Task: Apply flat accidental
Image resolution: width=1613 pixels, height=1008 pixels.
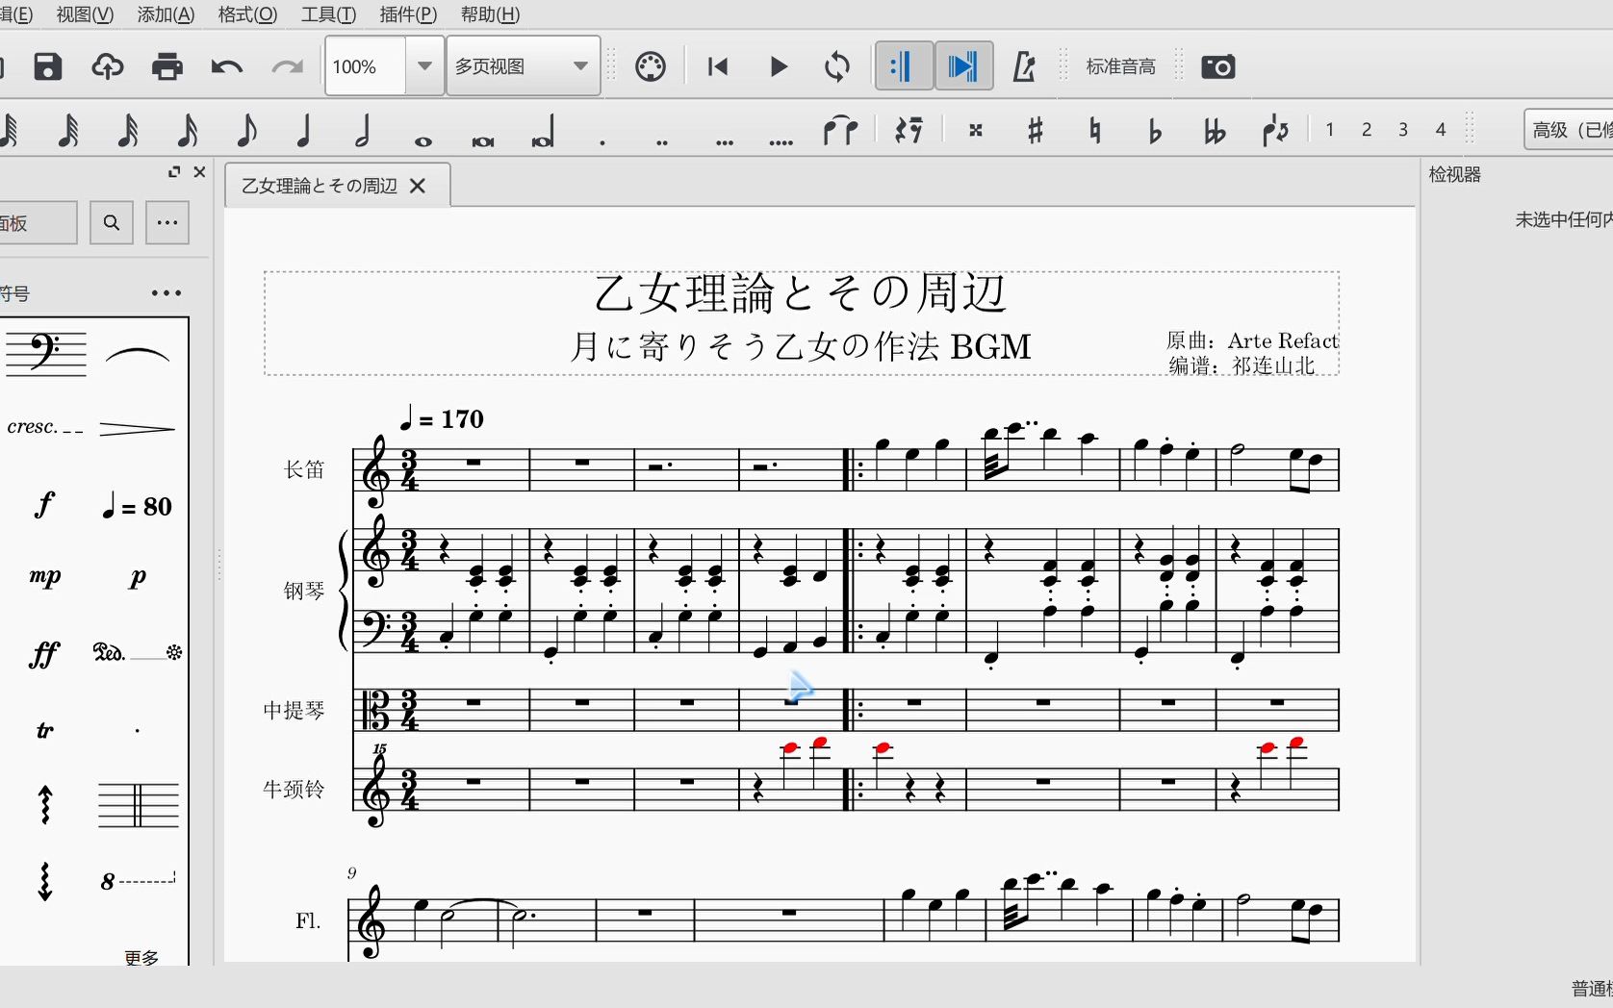Action: tap(1155, 130)
